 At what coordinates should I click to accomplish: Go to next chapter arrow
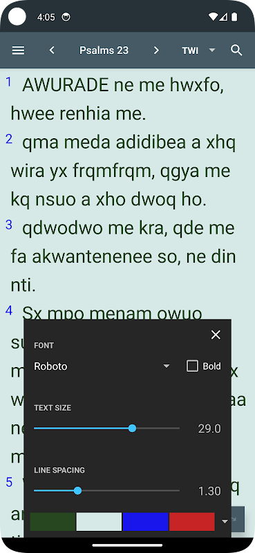click(x=156, y=50)
